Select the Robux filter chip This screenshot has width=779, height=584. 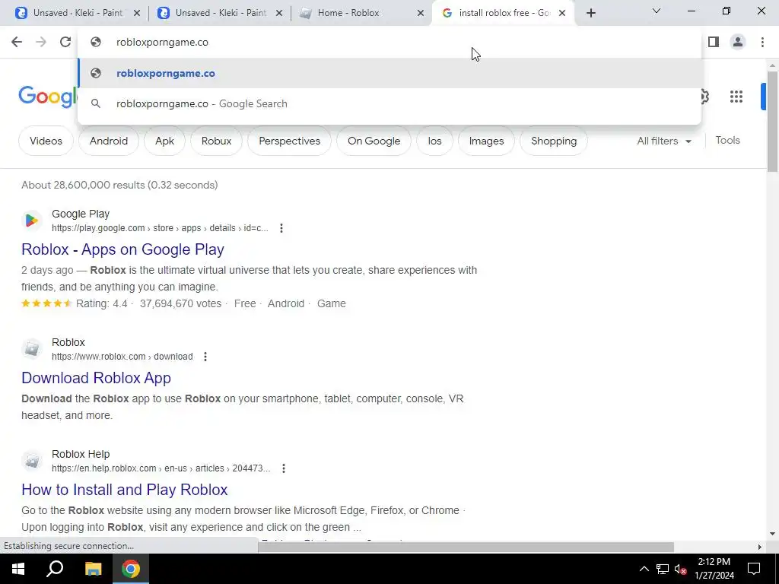[217, 141]
